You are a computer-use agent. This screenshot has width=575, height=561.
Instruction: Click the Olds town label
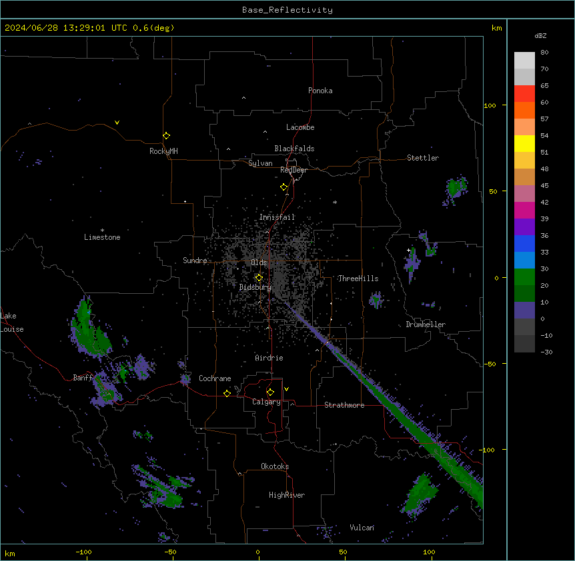point(259,263)
